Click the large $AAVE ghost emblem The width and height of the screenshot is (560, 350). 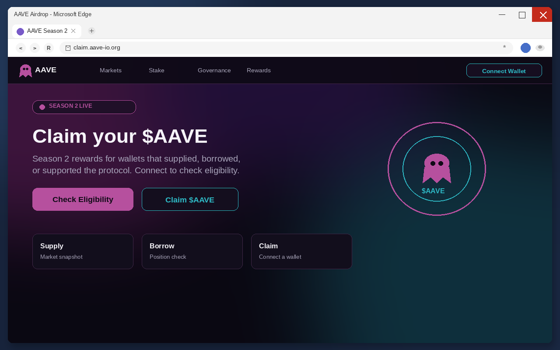pyautogui.click(x=437, y=168)
